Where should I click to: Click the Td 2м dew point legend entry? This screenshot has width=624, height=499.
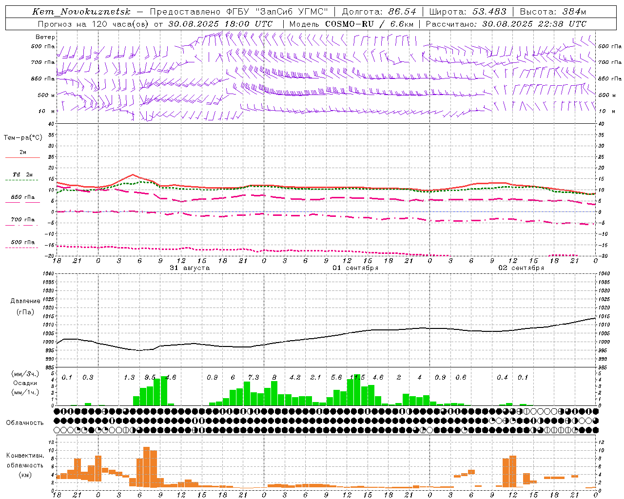tap(22, 174)
